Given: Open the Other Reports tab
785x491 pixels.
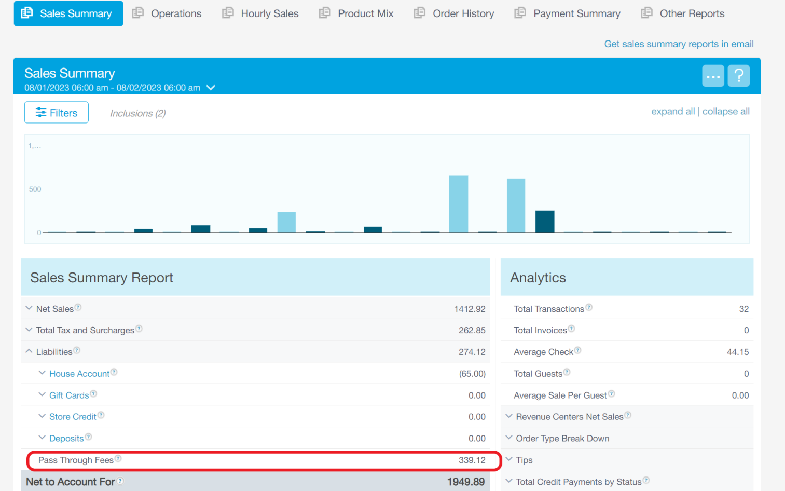Looking at the screenshot, I should coord(683,13).
